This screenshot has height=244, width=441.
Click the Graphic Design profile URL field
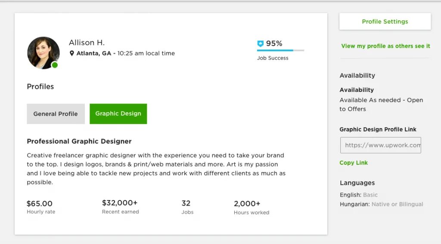[x=381, y=145]
